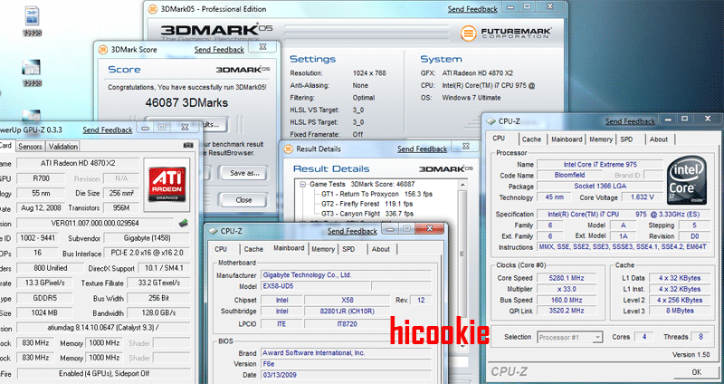
Task: Click the Threads value 8 field
Action: 700,337
